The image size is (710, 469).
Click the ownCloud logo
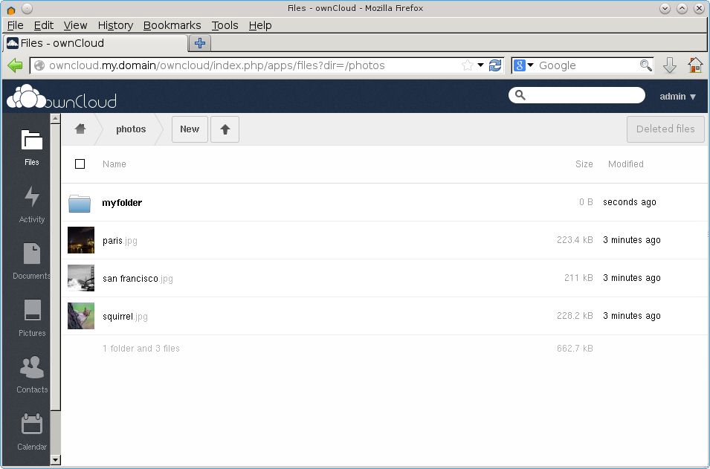(x=62, y=97)
